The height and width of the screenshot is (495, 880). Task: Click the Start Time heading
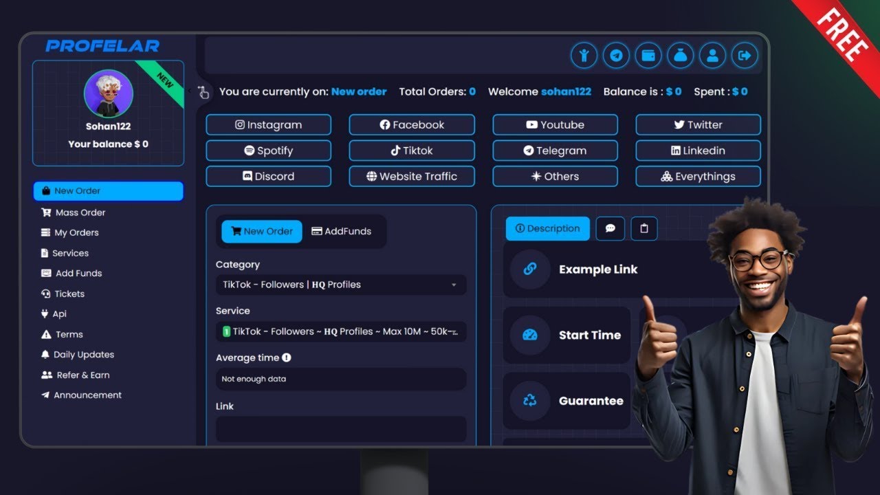click(x=590, y=335)
